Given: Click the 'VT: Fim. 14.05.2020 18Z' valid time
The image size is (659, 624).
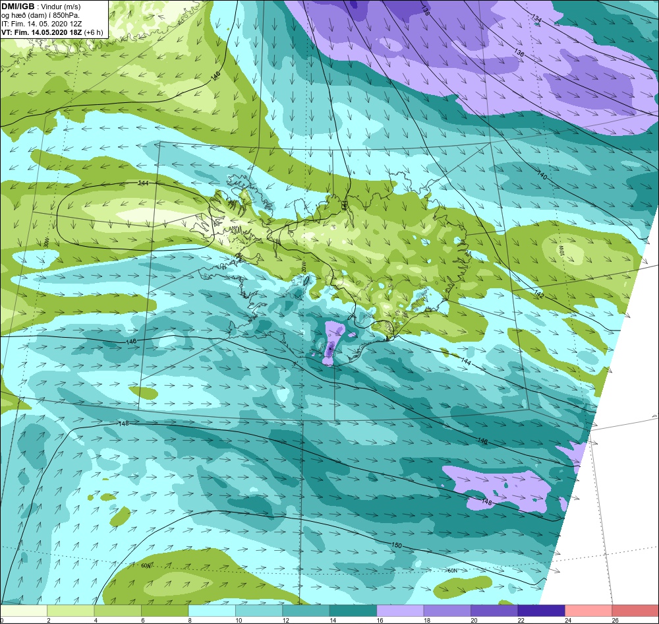Looking at the screenshot, I should 42,32.
